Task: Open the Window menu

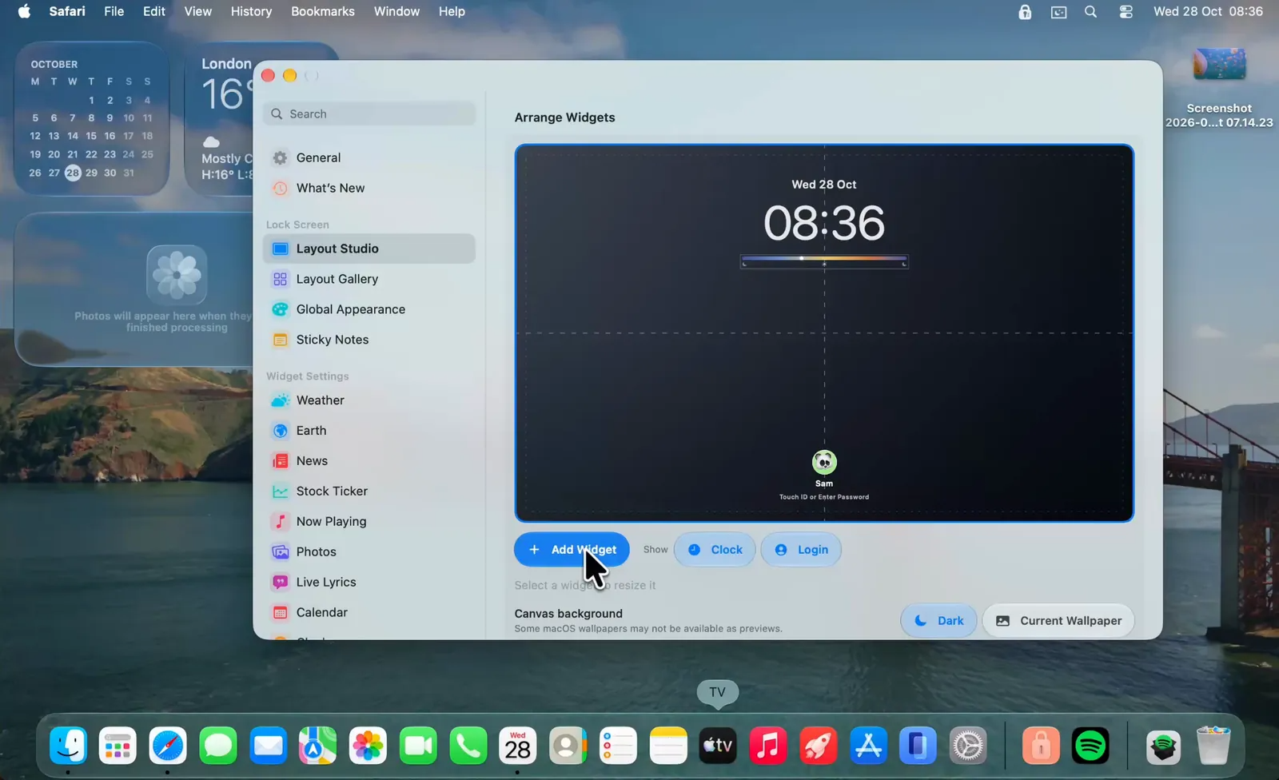Action: pos(396,11)
